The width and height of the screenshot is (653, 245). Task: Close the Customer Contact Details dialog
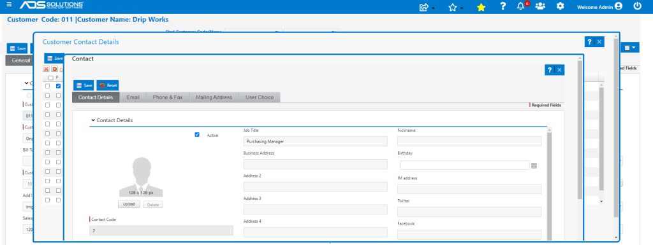(599, 42)
